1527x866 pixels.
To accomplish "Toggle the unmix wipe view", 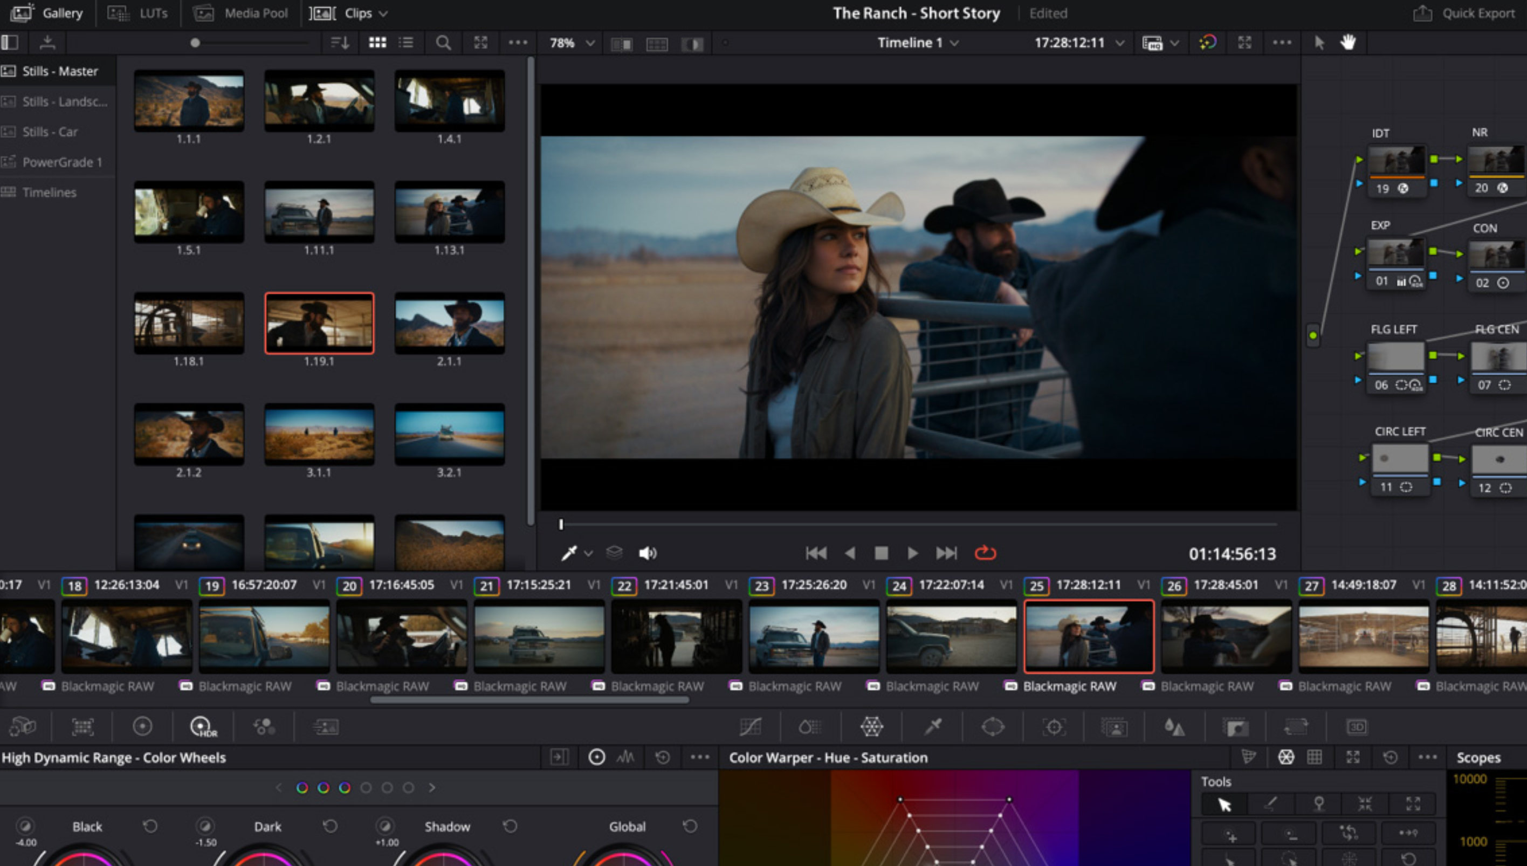I will (692, 43).
